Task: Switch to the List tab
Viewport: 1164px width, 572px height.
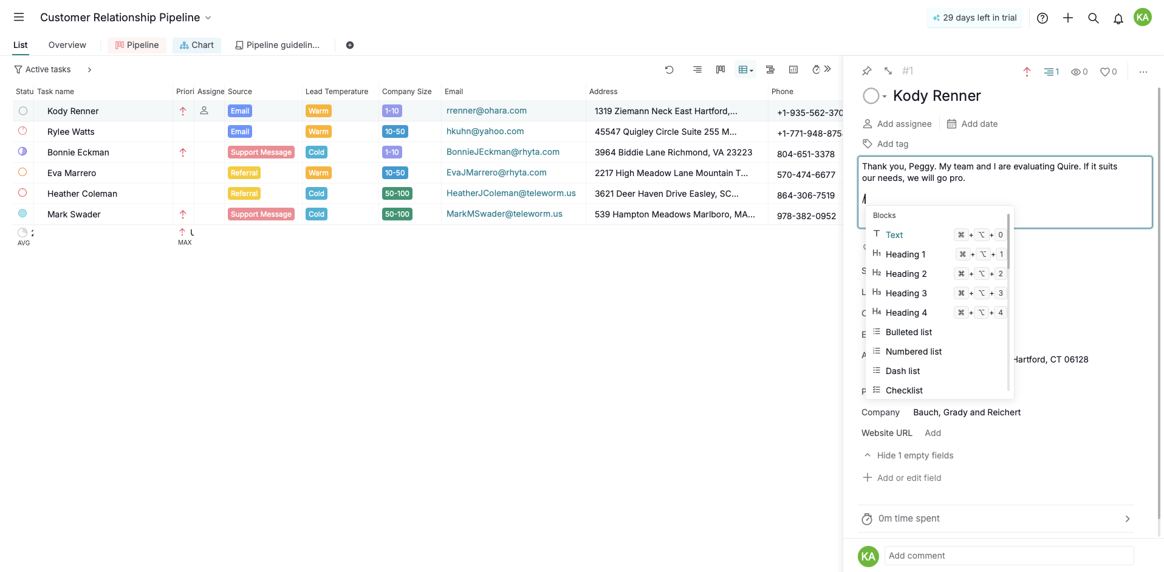Action: click(21, 45)
